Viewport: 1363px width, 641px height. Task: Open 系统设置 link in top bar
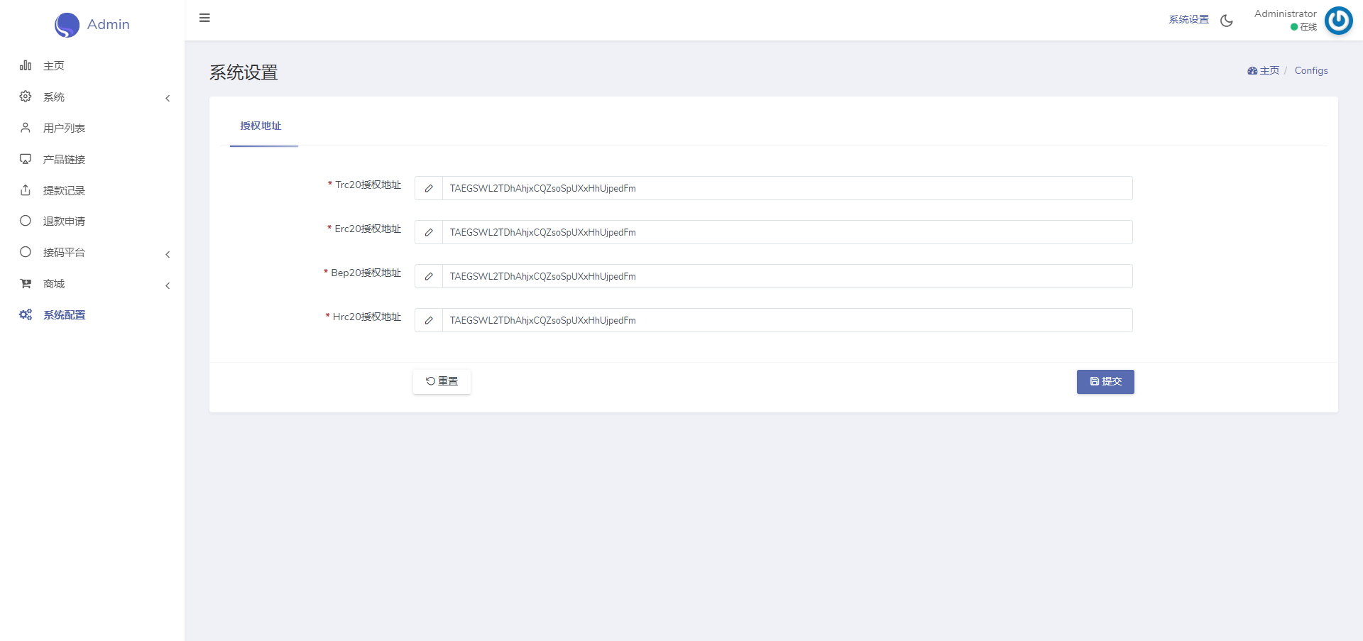pyautogui.click(x=1188, y=20)
